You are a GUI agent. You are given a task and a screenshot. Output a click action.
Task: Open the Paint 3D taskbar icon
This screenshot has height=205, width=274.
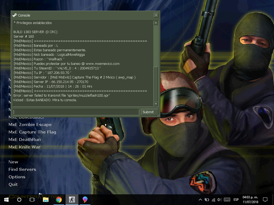[85, 200]
